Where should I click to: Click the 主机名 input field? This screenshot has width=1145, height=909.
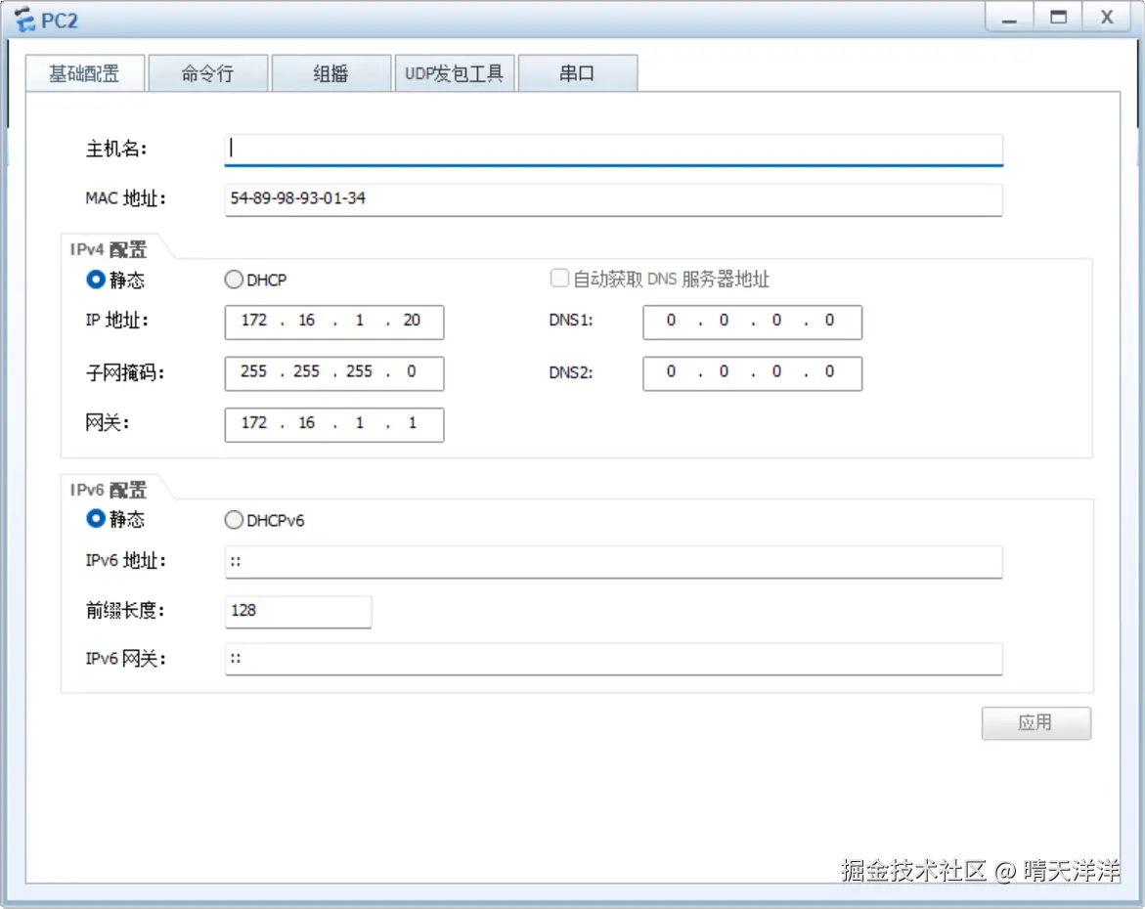(613, 149)
